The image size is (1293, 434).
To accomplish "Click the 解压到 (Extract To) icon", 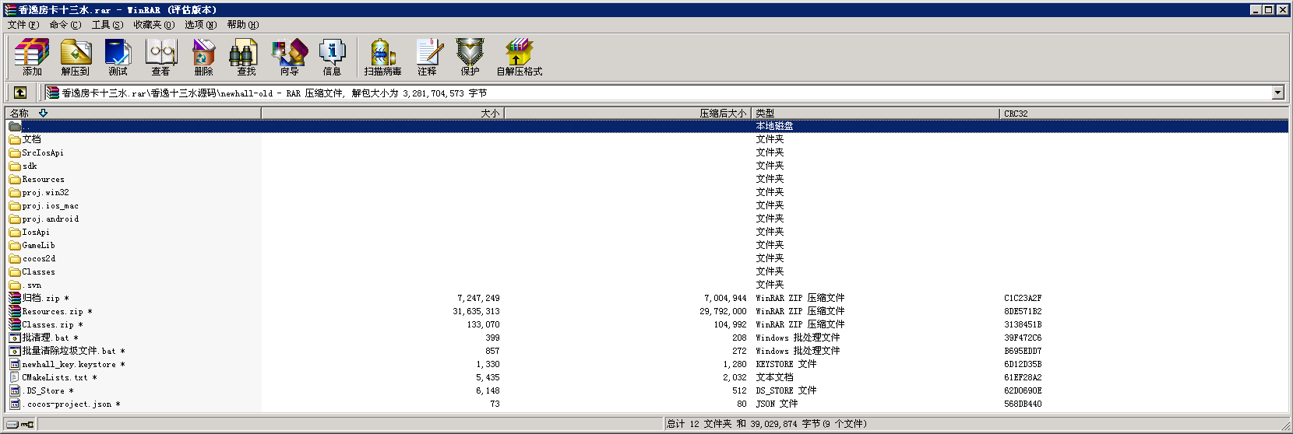I will coord(76,58).
